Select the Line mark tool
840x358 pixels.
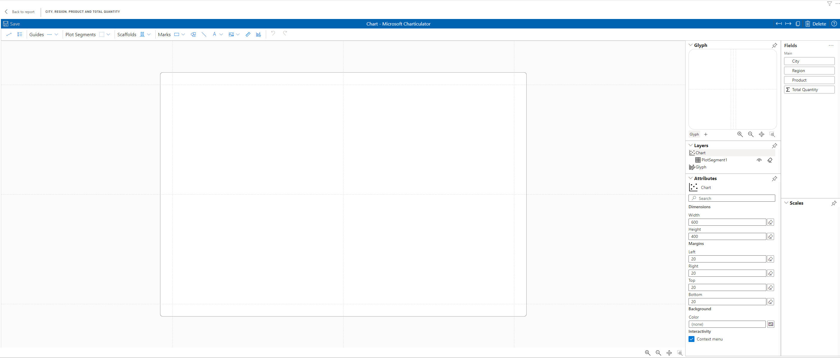(x=204, y=34)
